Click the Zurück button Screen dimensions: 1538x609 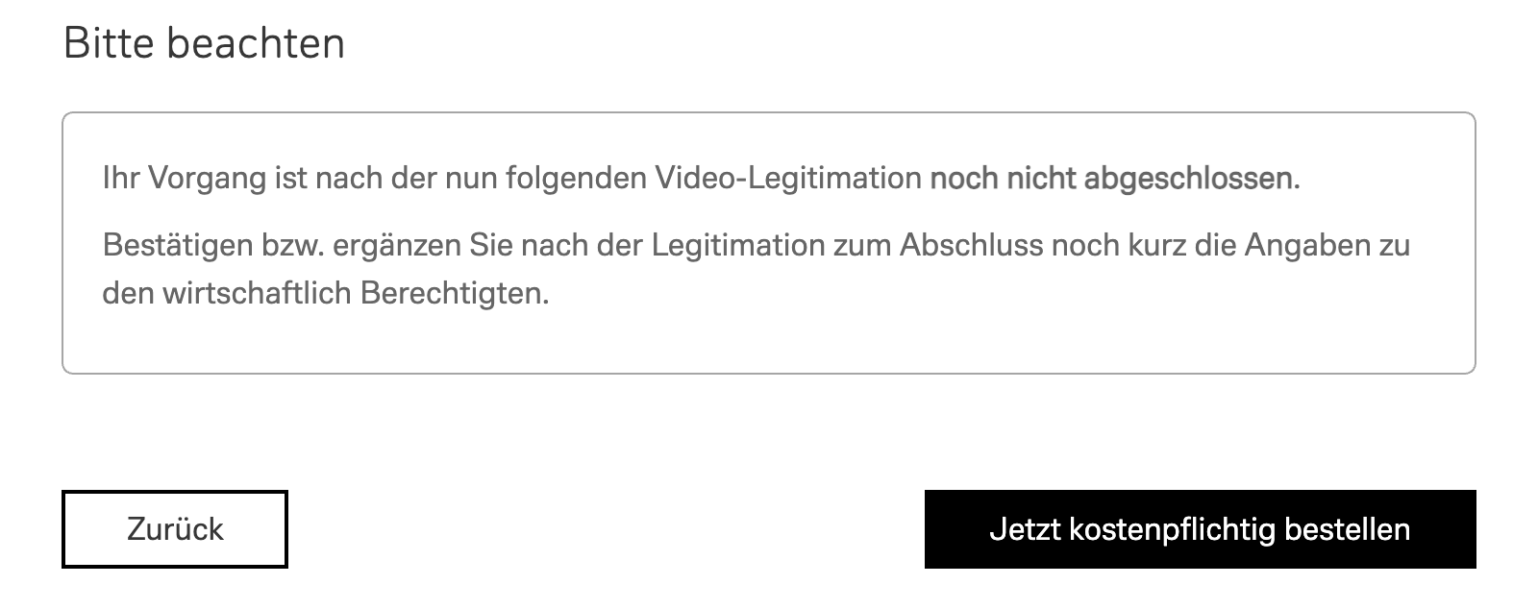click(x=175, y=529)
